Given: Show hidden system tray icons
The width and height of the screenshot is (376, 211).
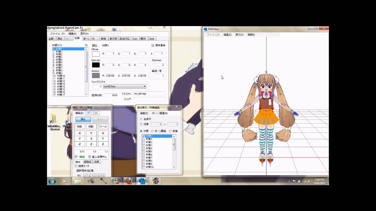Looking at the screenshot, I should (289, 181).
